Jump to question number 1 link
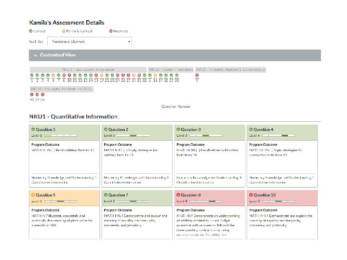The width and height of the screenshot is (347, 260). 32,80
